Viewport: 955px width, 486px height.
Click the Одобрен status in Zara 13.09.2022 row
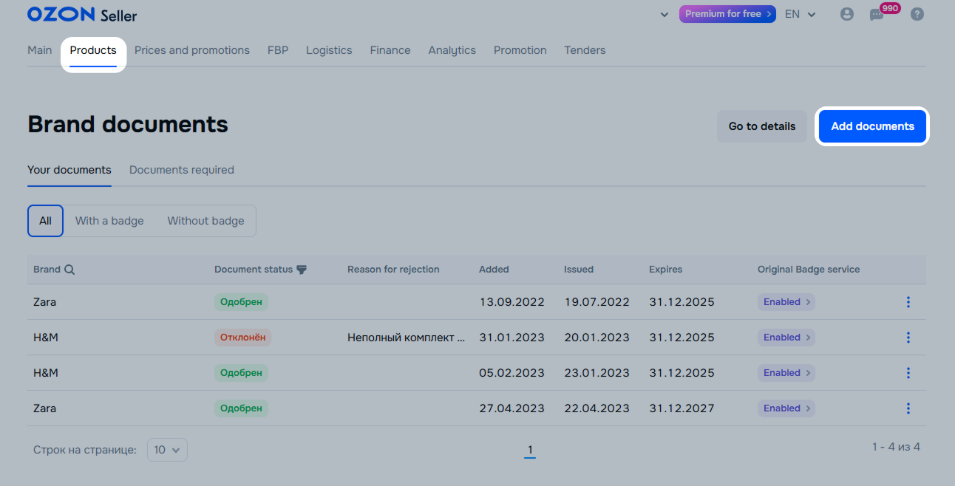coord(241,302)
